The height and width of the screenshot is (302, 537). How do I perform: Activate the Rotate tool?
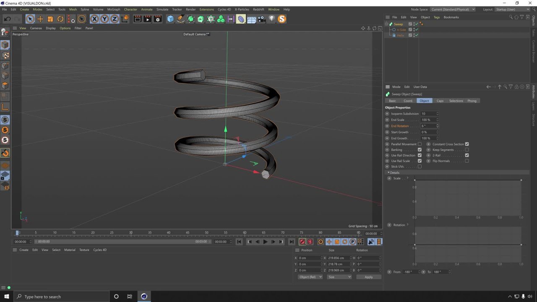pyautogui.click(x=61, y=19)
